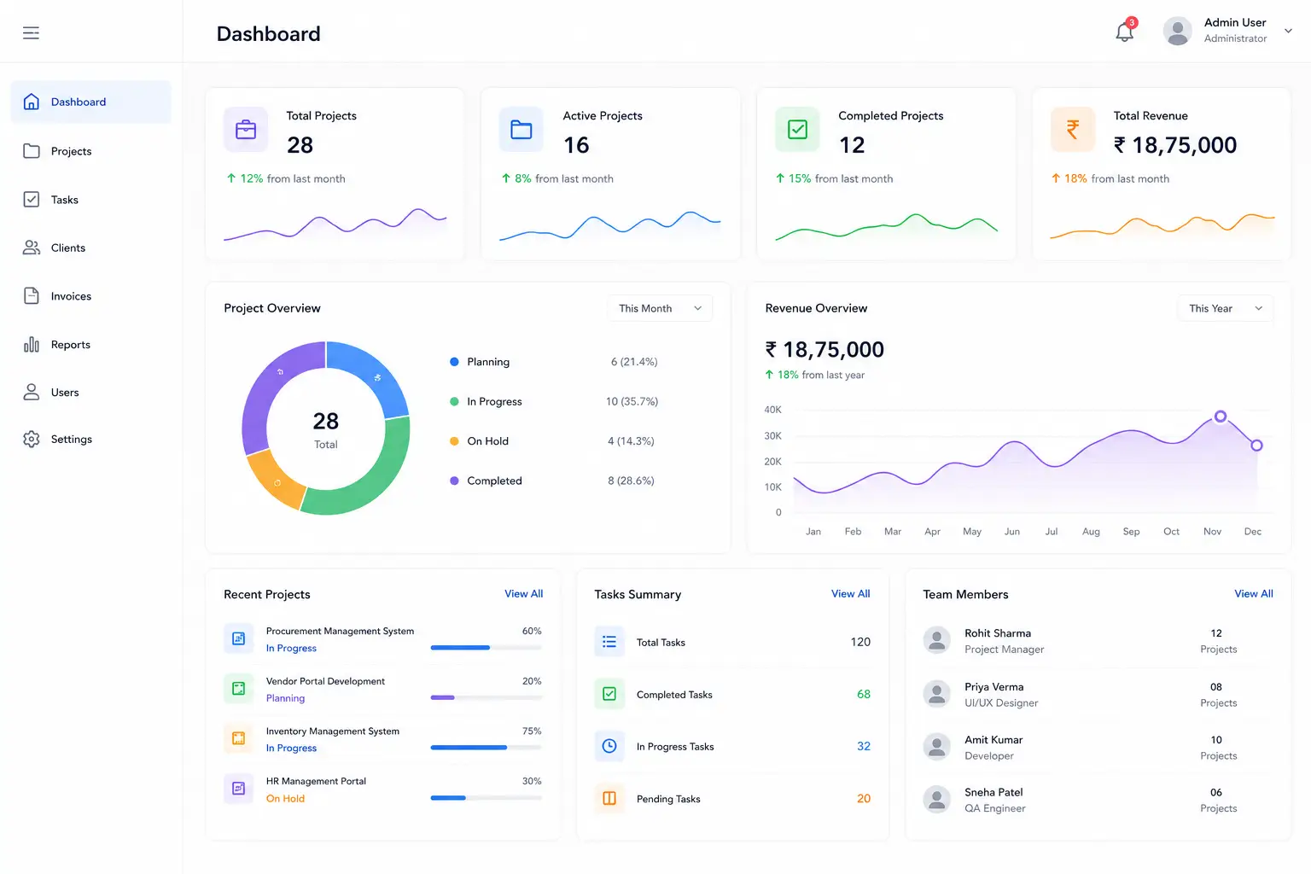Image resolution: width=1311 pixels, height=874 pixels.
Task: Expand the Admin User account chevron
Action: tap(1288, 31)
